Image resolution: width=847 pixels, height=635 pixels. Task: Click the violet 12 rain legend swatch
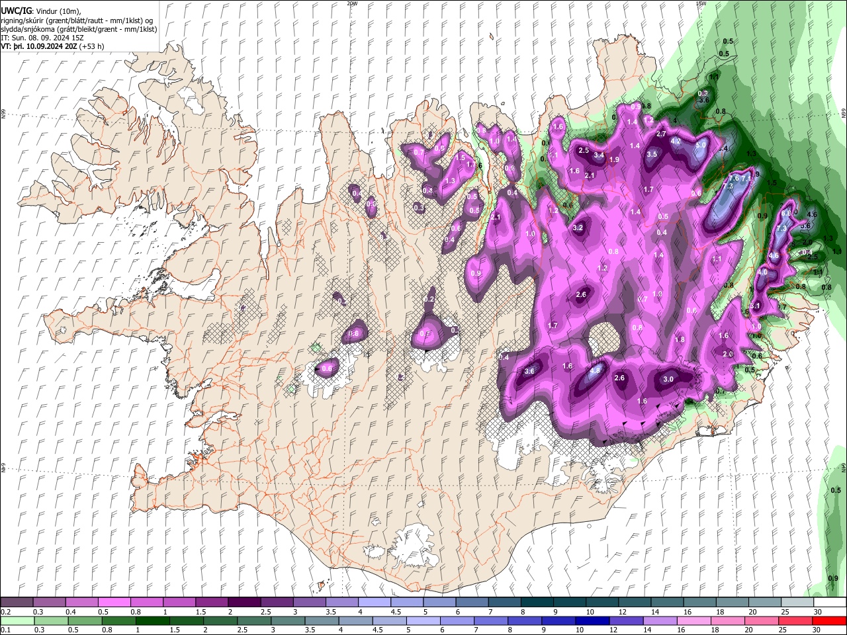click(625, 621)
